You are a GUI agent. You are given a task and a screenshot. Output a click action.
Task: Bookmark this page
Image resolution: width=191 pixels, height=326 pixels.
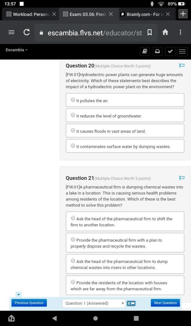(149, 32)
